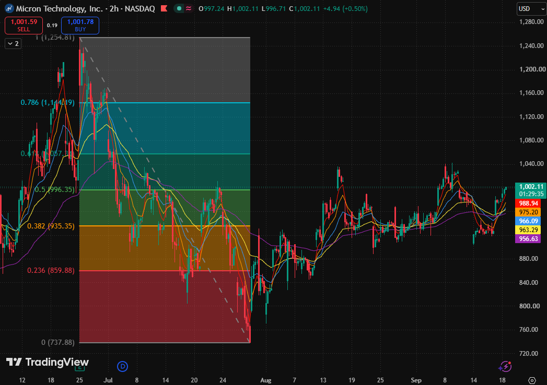547x385 pixels.
Task: Click the blue 966.09 moving average price label
Action: 528,221
